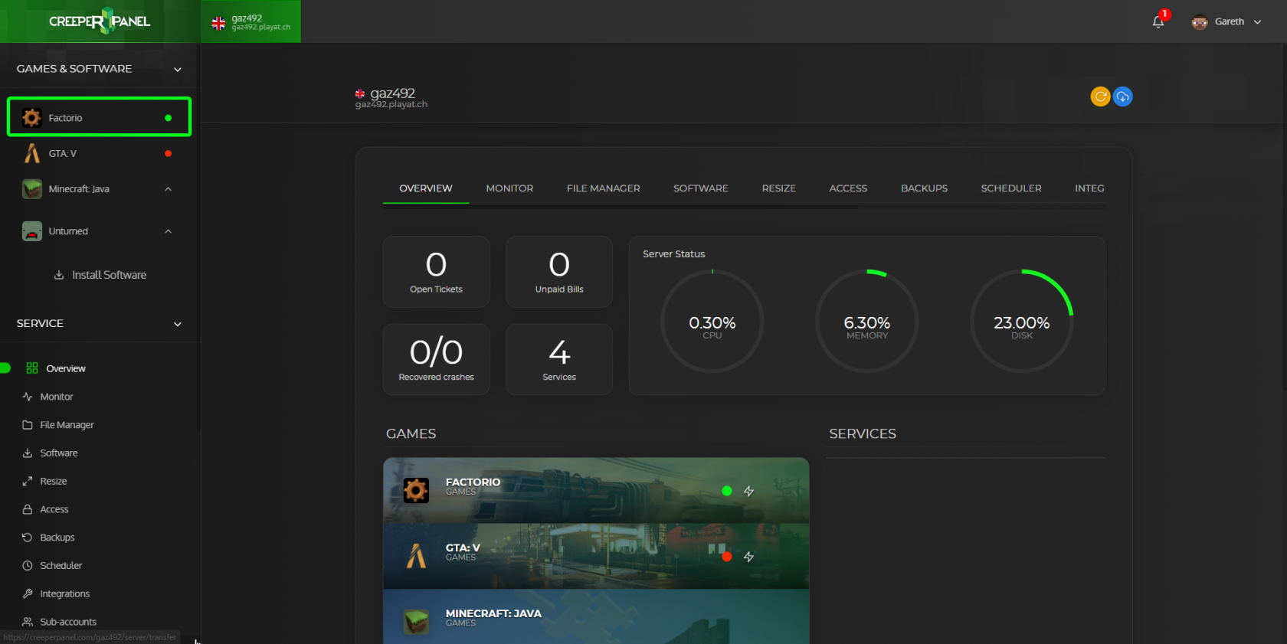
Task: Open the GTA: V game card
Action: click(596, 557)
